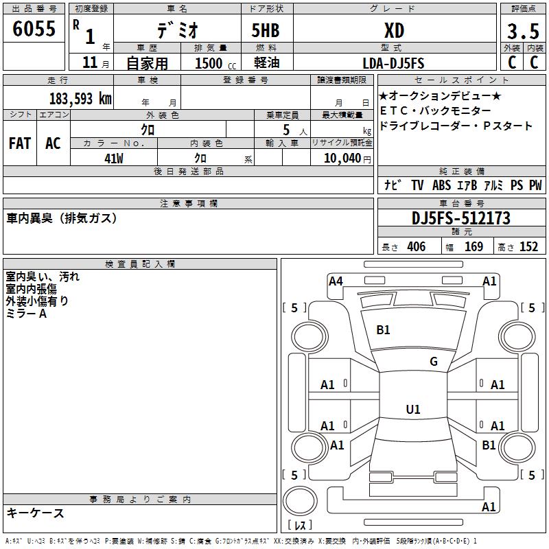Select the shift type FAT
549x549 pixels.
(20, 143)
